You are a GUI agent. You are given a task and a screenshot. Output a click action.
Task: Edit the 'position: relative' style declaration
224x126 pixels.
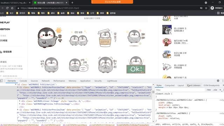[169, 118]
